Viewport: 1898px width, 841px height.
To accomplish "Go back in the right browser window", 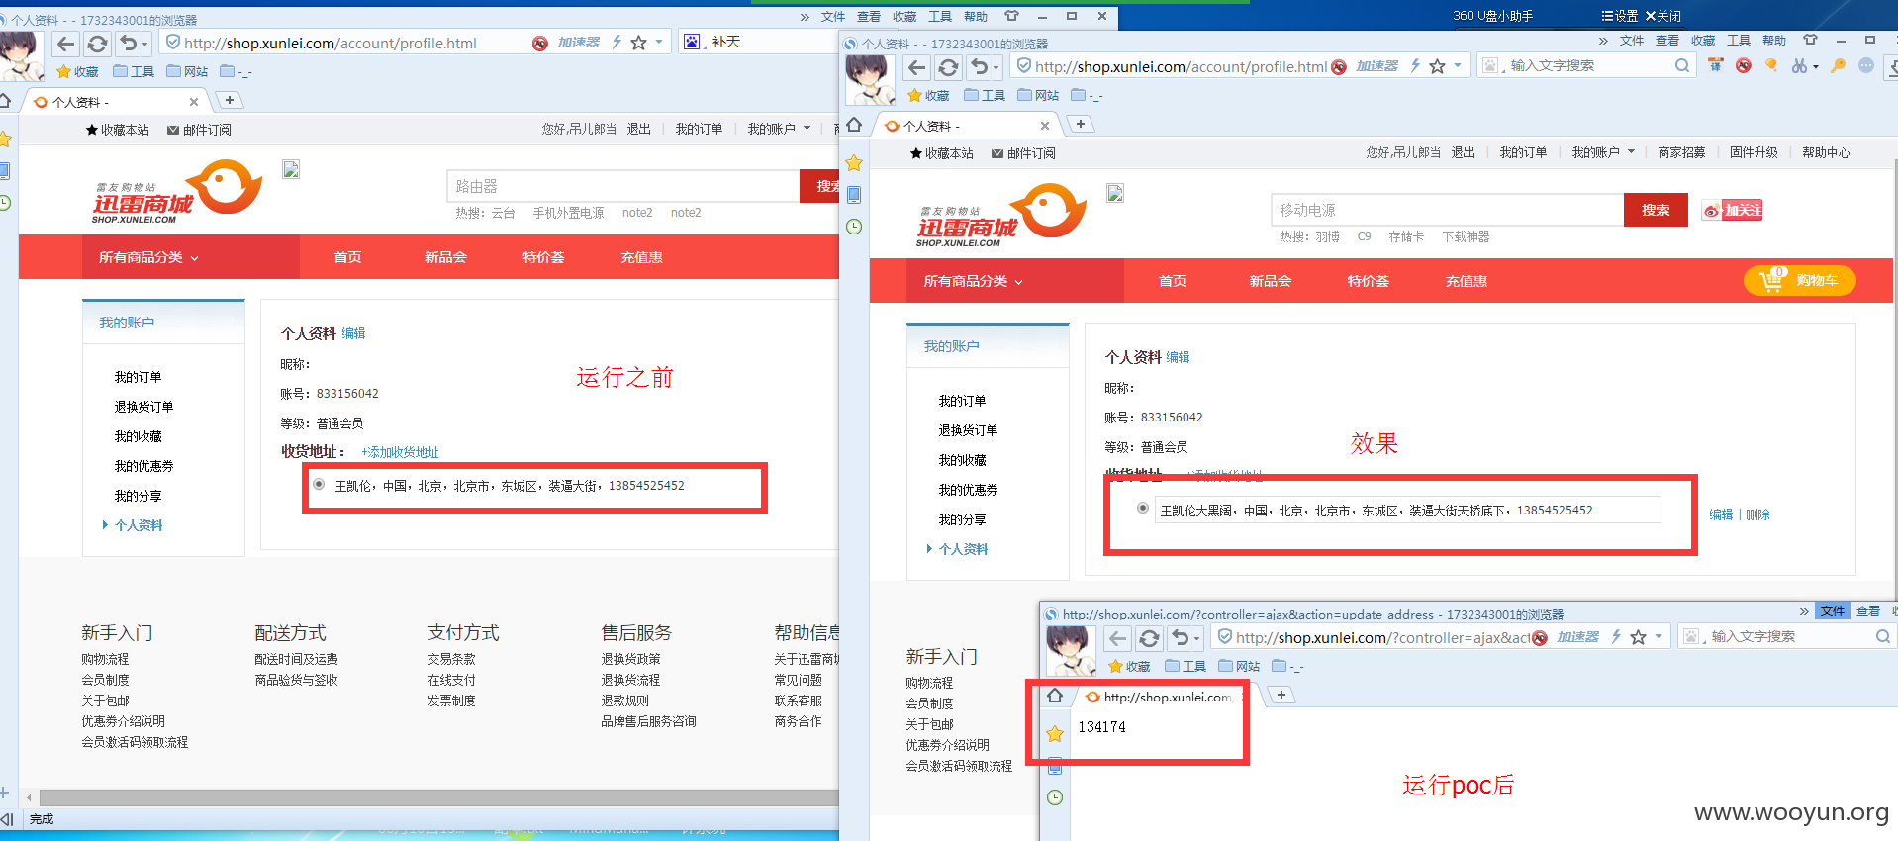I will pos(917,66).
